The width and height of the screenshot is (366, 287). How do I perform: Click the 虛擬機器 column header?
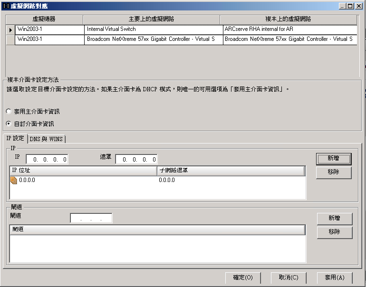tap(44, 19)
